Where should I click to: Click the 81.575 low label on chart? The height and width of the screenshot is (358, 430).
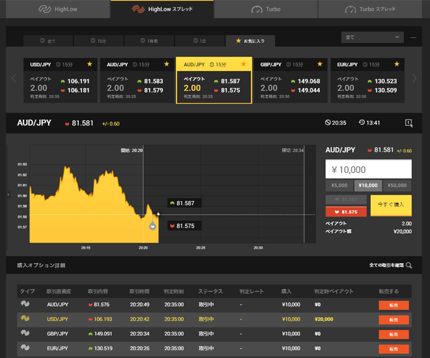point(184,226)
